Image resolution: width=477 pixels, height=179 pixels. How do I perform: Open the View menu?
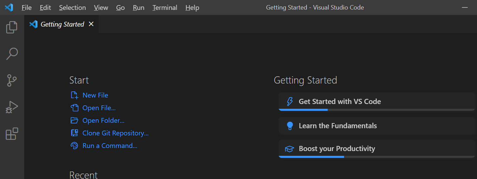click(x=101, y=8)
